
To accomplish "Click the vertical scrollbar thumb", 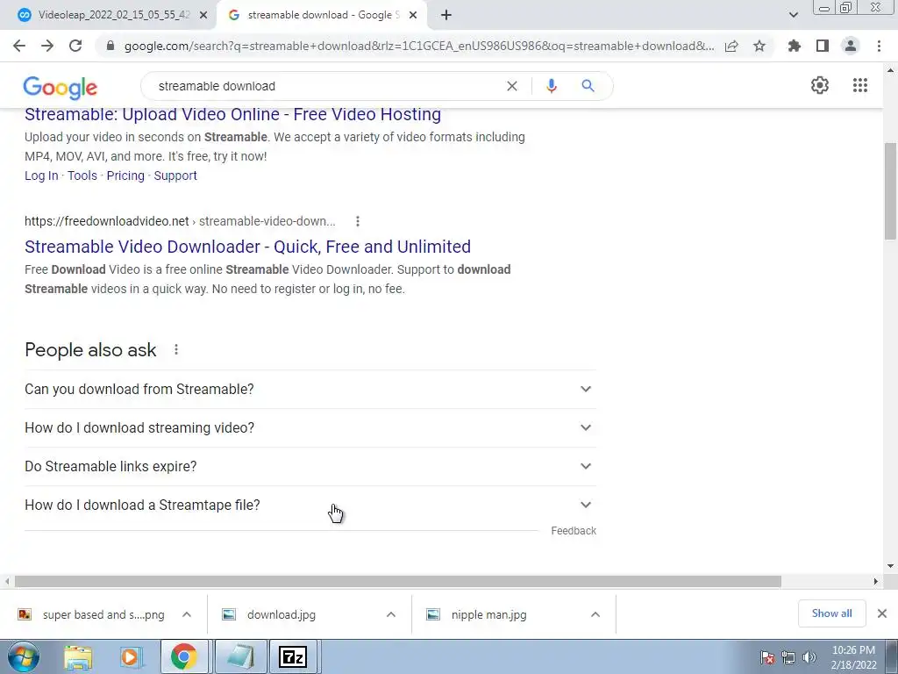I will 890,190.
